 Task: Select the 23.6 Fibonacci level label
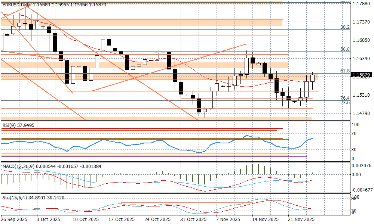tap(345, 103)
